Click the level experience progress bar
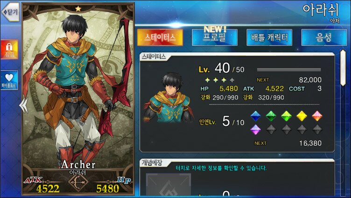The height and width of the screenshot is (198, 351). coord(289,70)
